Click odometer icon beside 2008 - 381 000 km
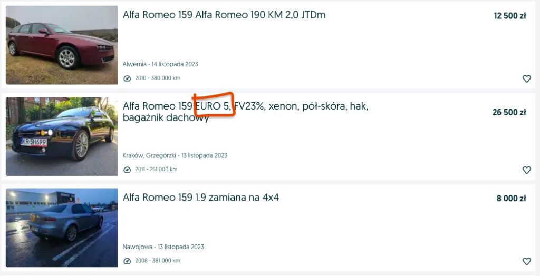The image size is (540, 276). click(x=127, y=261)
